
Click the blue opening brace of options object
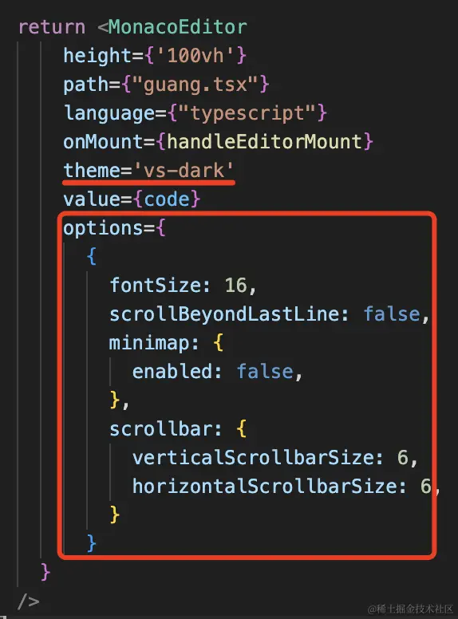pos(92,257)
